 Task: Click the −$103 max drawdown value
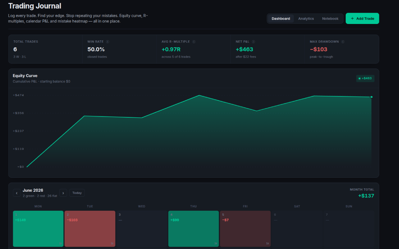pyautogui.click(x=319, y=49)
